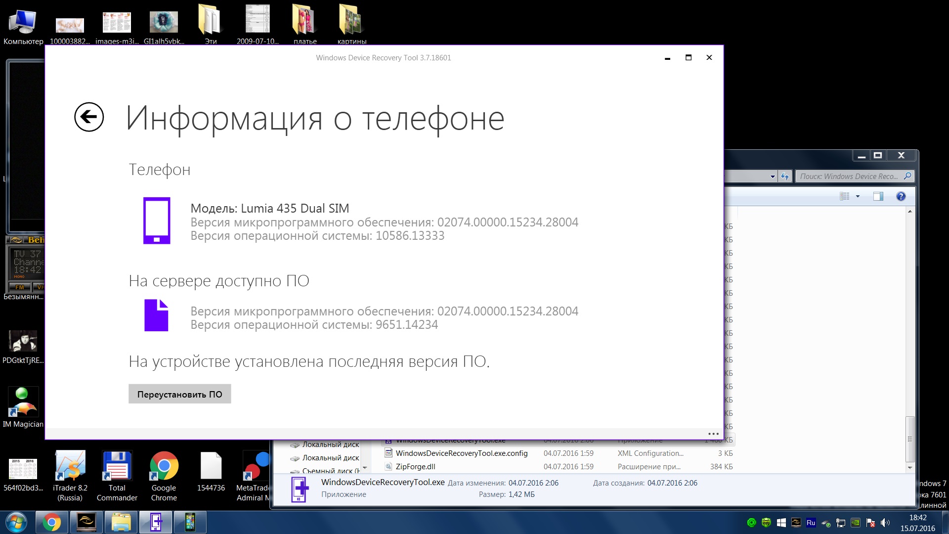Open Action Center flag tray icon
Viewport: 949px width, 534px height.
point(870,523)
